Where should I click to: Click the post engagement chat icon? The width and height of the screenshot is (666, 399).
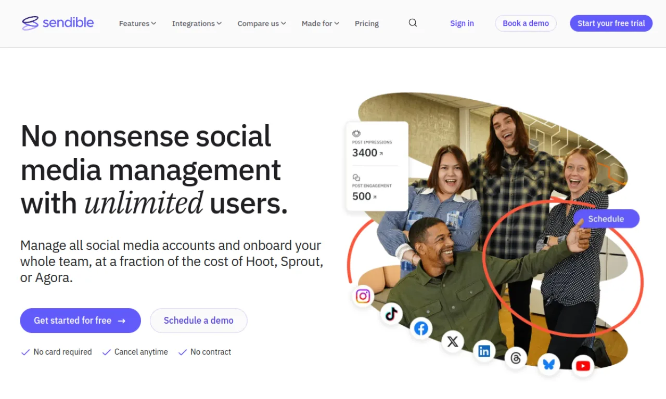coord(356,177)
